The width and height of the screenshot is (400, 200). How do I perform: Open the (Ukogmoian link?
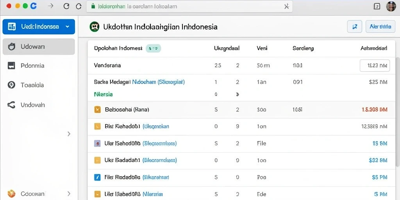pos(155,126)
